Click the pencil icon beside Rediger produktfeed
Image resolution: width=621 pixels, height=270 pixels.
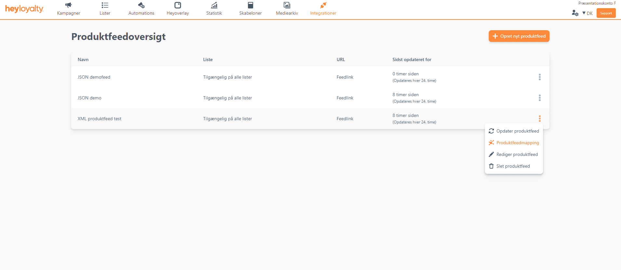click(491, 154)
